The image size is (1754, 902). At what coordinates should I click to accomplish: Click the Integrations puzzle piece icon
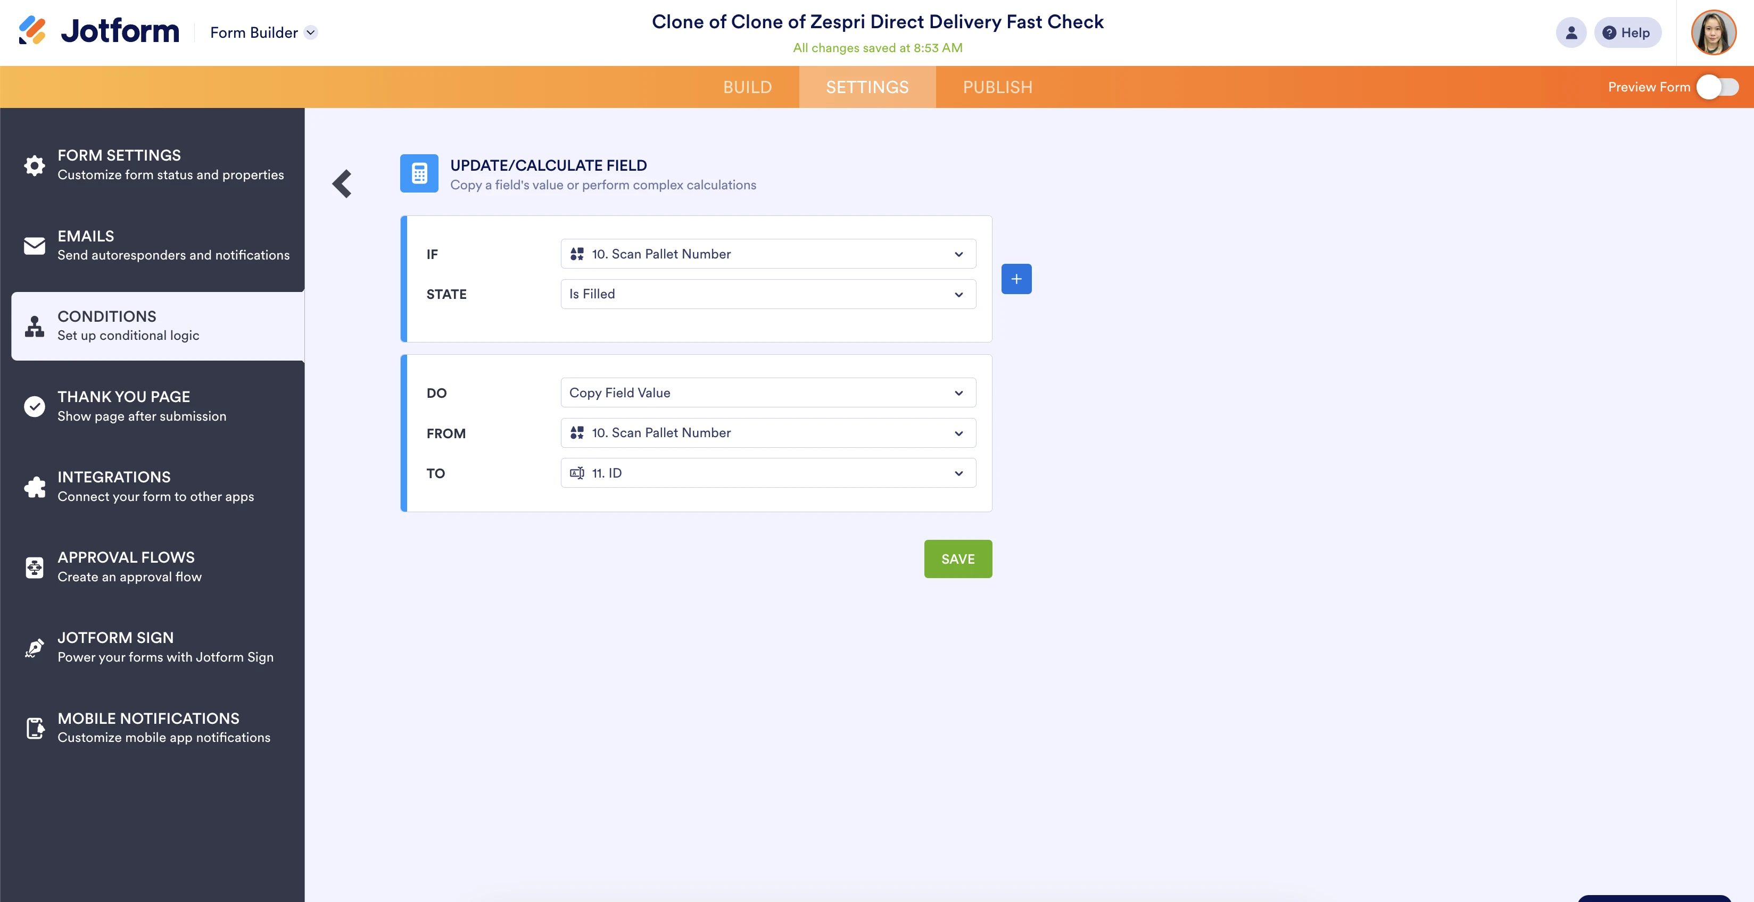(x=34, y=487)
